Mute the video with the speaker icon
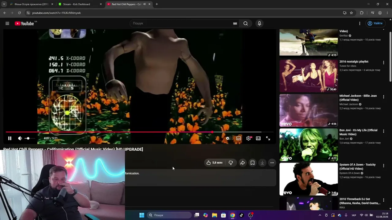Image resolution: width=392 pixels, height=220 pixels. 20,138
